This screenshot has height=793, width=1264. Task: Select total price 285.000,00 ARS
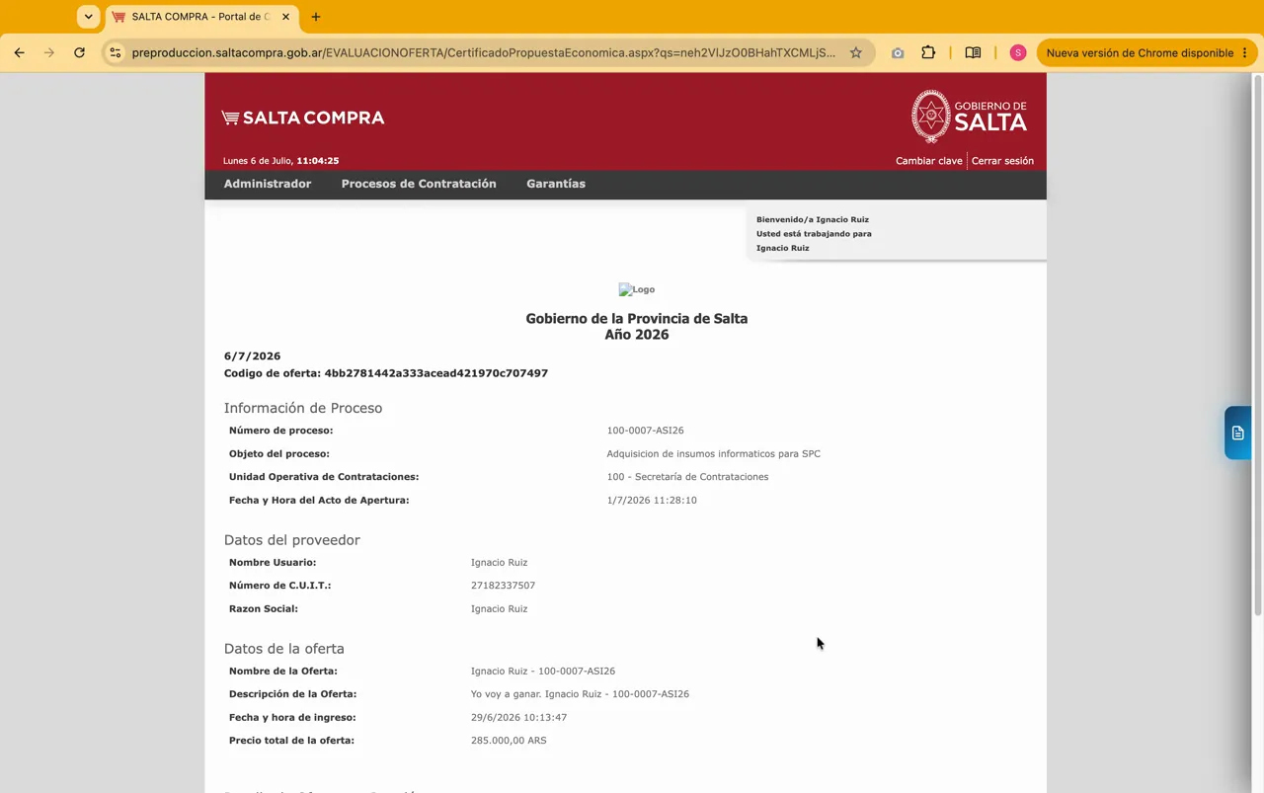coord(509,741)
